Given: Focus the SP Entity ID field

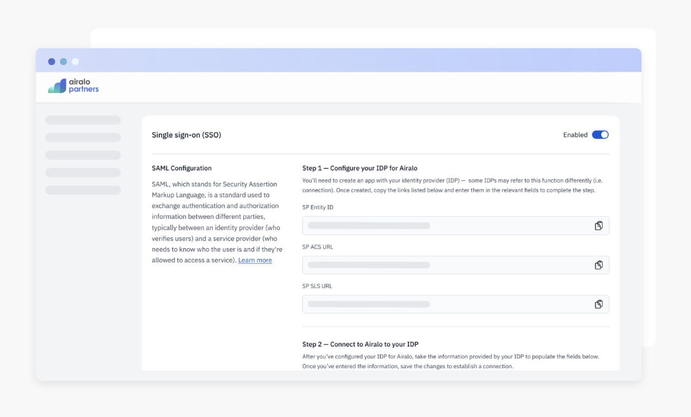Looking at the screenshot, I should click(x=443, y=226).
